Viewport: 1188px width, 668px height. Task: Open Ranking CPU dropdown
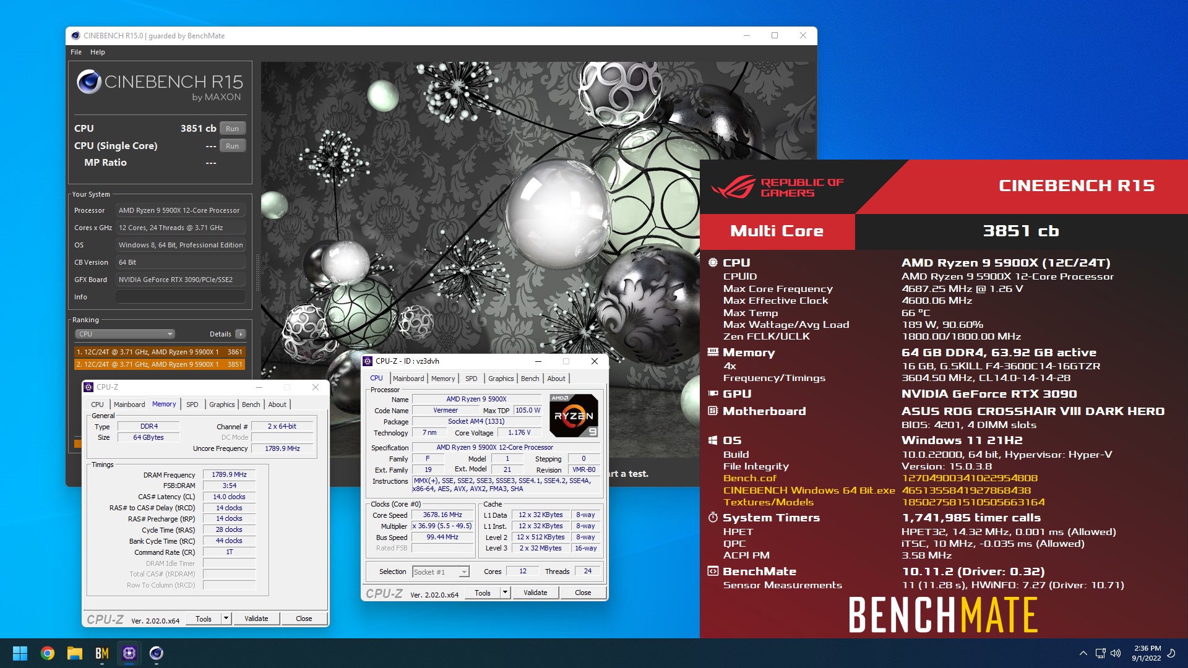pyautogui.click(x=125, y=334)
